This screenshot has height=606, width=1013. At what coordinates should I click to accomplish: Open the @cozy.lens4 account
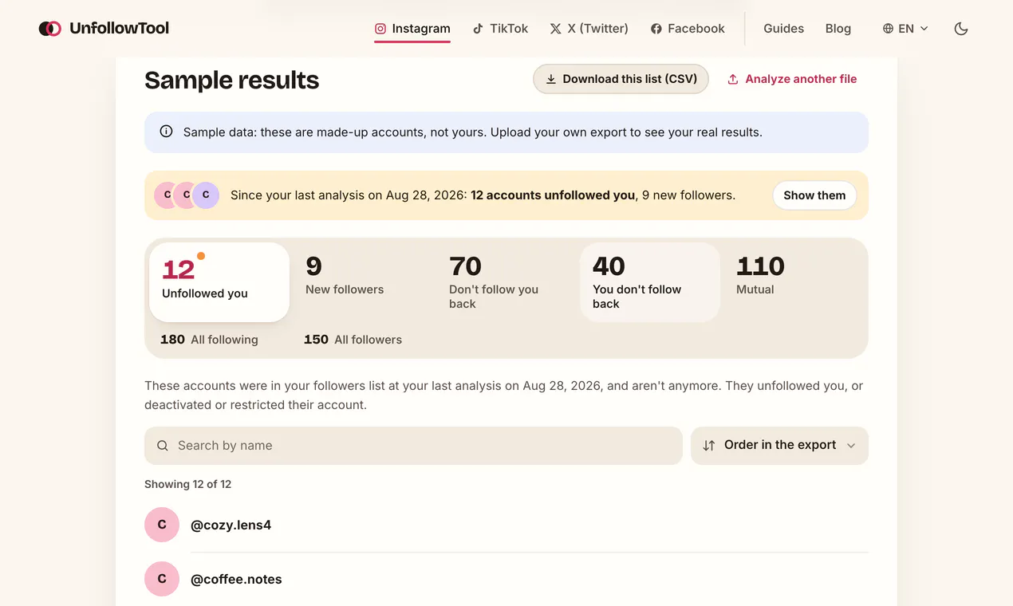click(231, 525)
